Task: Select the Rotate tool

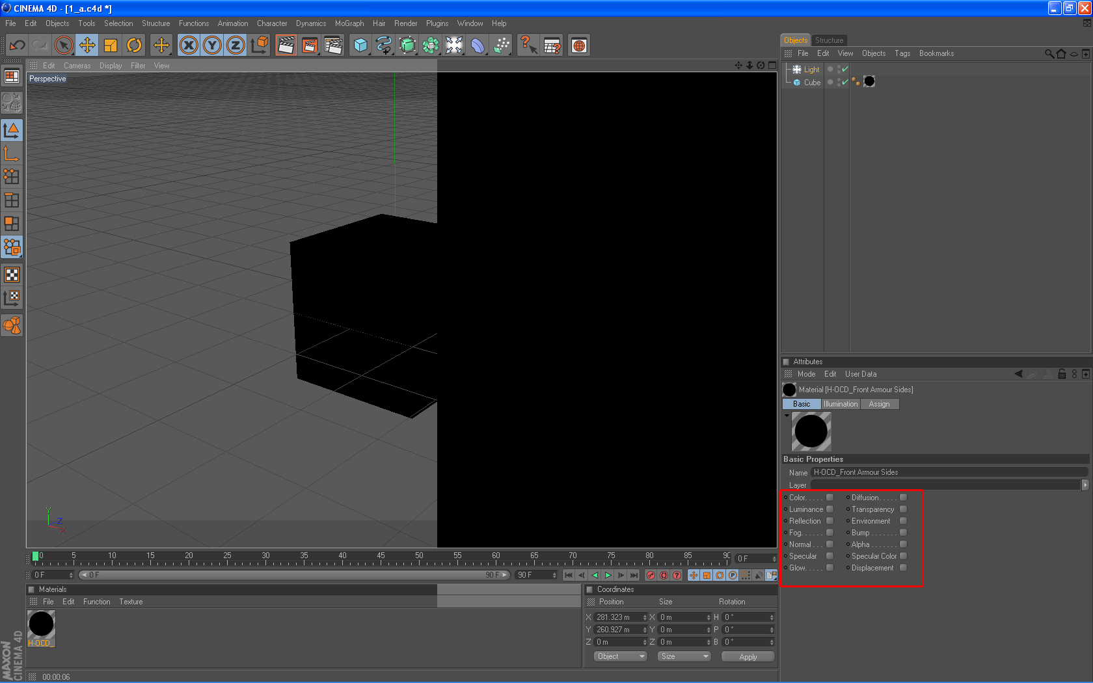Action: coord(134,46)
